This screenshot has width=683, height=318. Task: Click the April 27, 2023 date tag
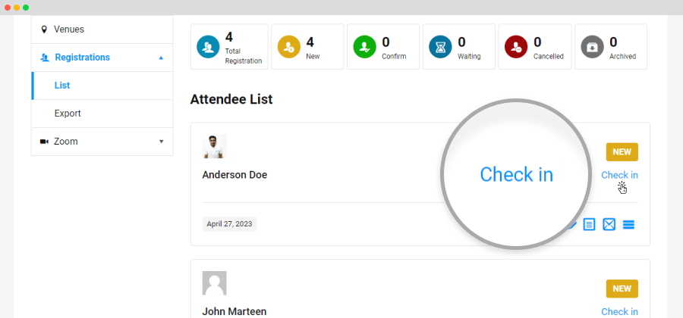tap(229, 224)
